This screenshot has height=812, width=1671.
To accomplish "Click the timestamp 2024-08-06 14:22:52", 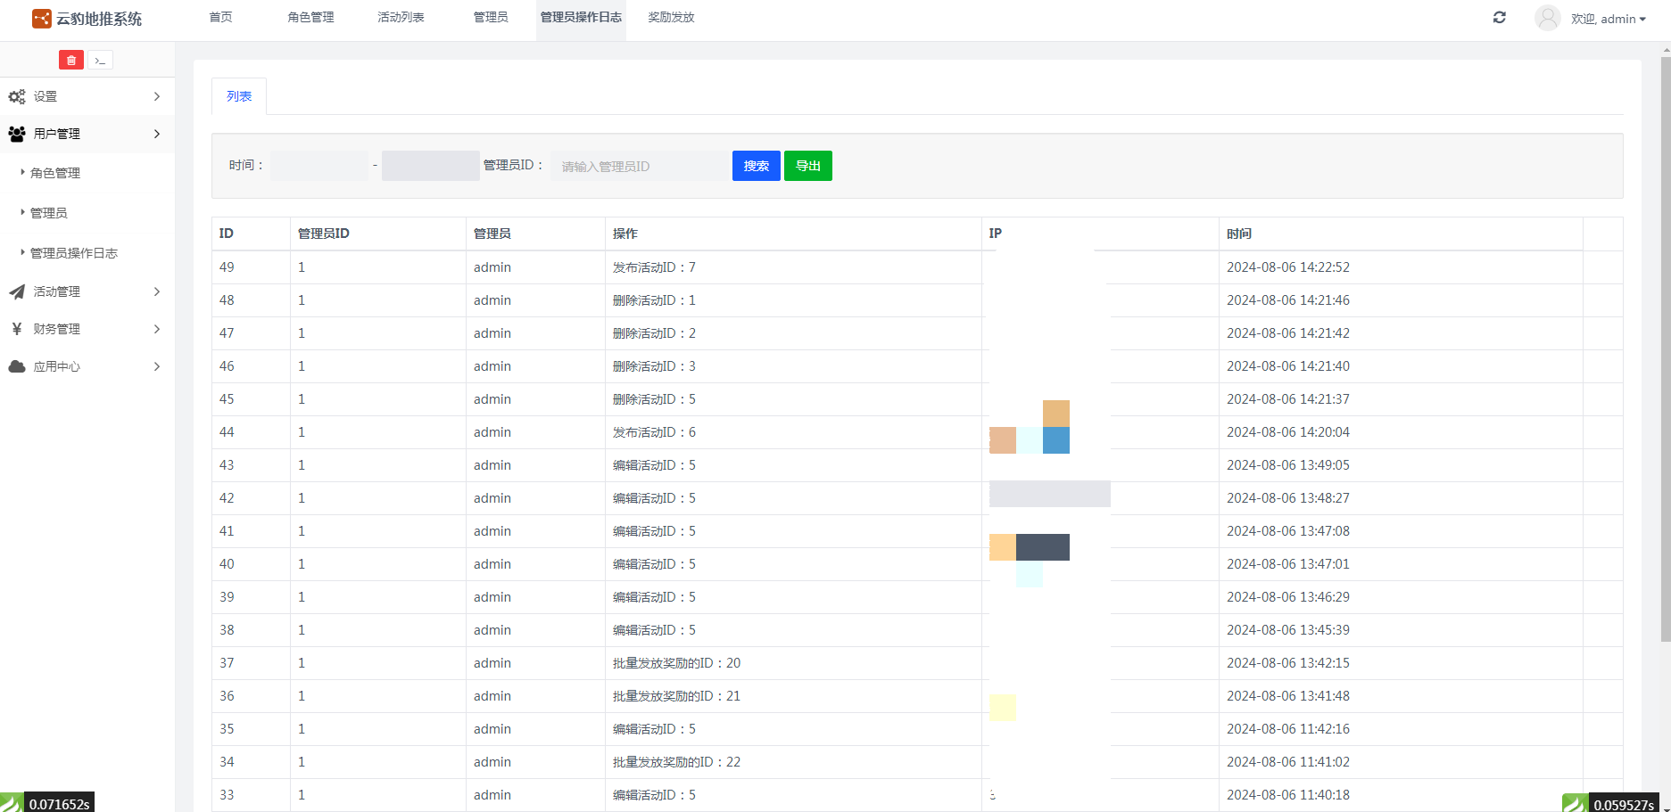I will (1288, 267).
